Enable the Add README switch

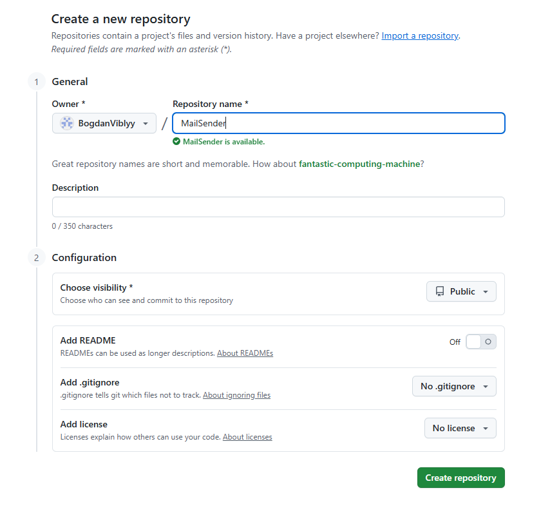coord(481,342)
